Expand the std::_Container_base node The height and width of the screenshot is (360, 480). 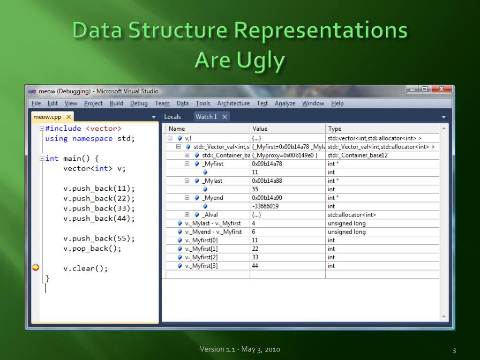point(187,155)
